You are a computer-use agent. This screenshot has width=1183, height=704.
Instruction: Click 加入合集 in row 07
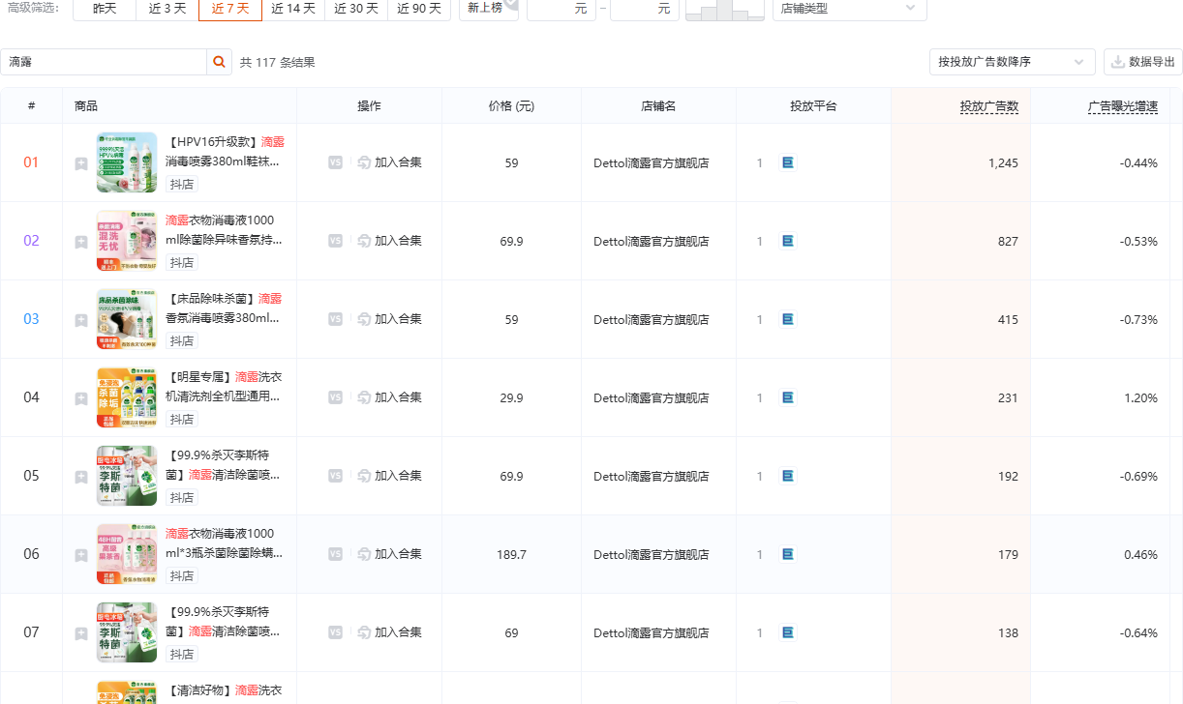coord(390,632)
